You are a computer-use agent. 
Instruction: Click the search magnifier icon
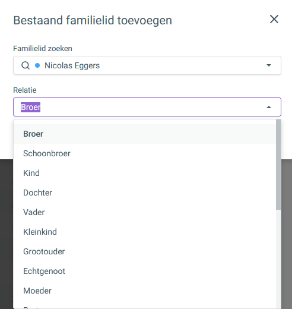click(26, 65)
